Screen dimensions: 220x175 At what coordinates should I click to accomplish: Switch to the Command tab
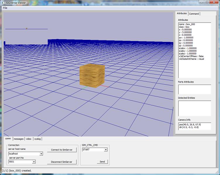(x=194, y=14)
